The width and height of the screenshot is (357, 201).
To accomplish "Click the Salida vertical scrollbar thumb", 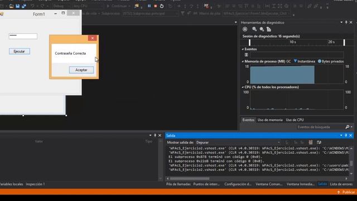I will click(351, 164).
